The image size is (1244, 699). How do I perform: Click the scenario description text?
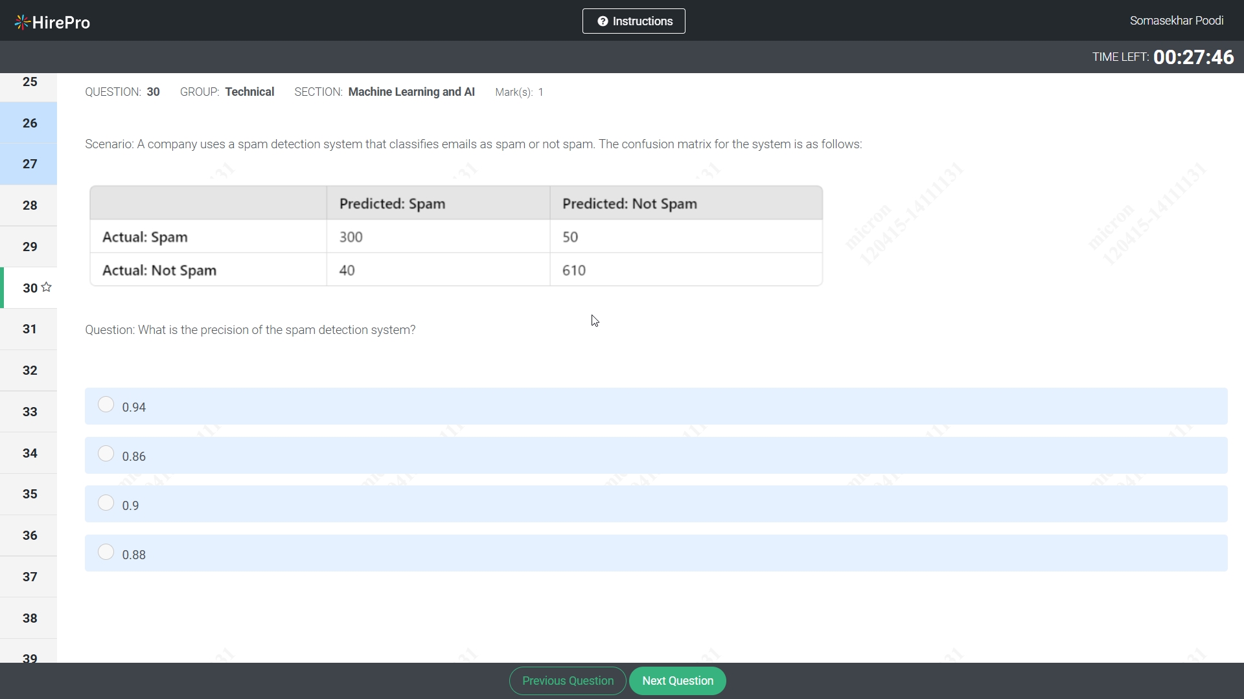click(x=474, y=144)
